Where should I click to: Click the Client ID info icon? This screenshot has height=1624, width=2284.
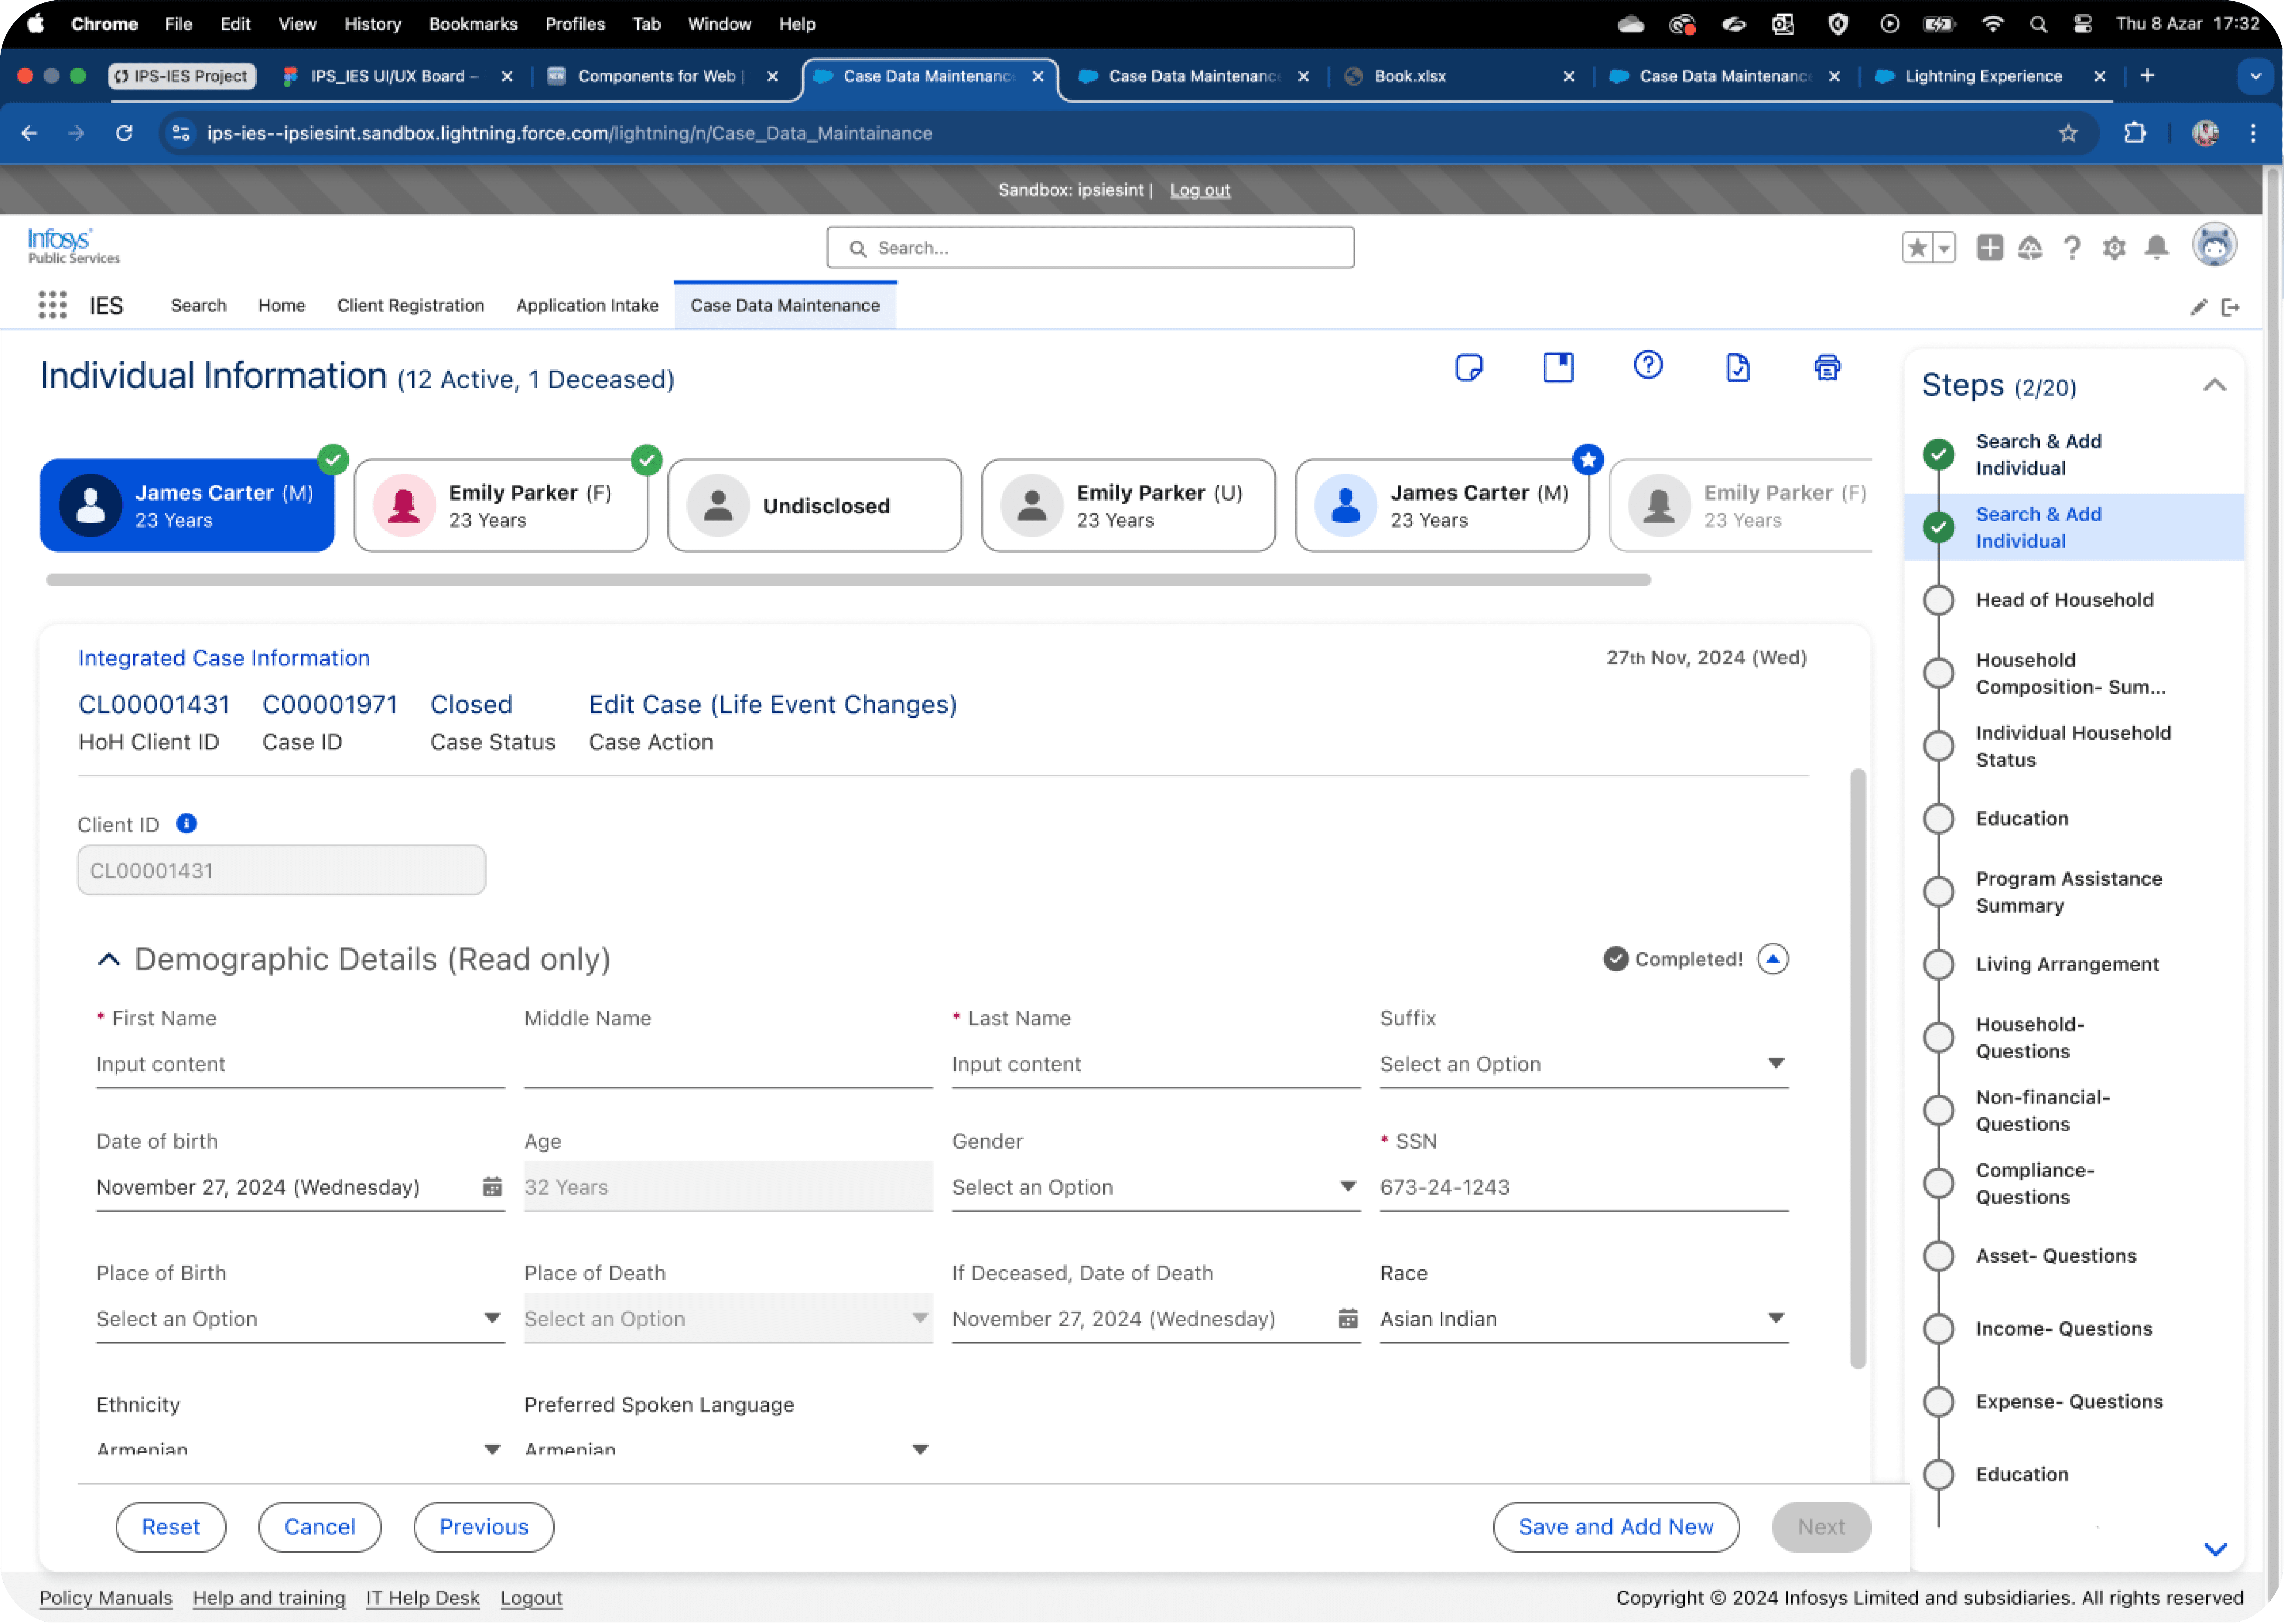click(186, 823)
